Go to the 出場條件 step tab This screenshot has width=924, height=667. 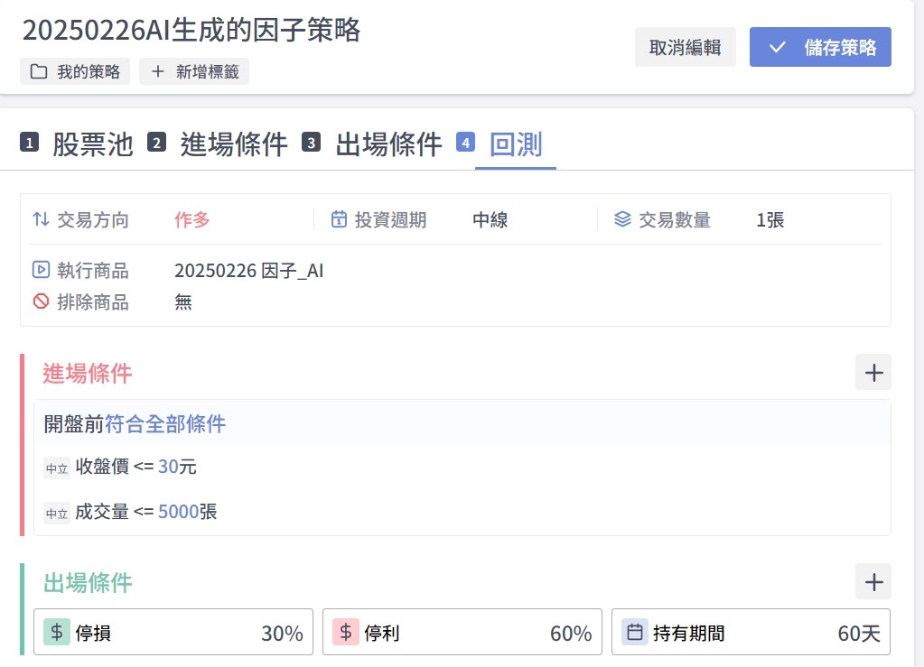pos(388,144)
